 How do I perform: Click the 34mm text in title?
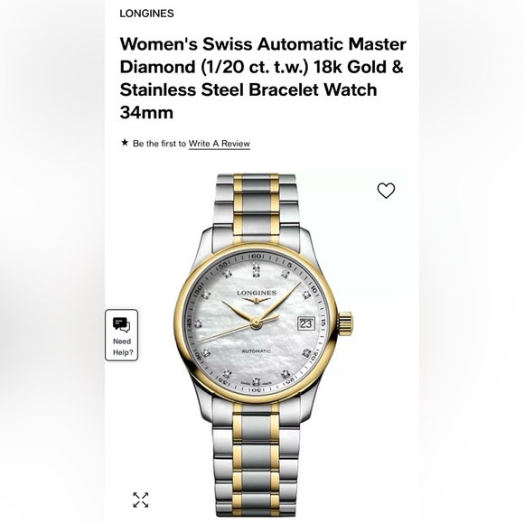point(146,112)
